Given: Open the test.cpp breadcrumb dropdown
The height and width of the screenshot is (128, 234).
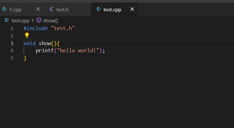Looking at the screenshot, I should pos(20,21).
